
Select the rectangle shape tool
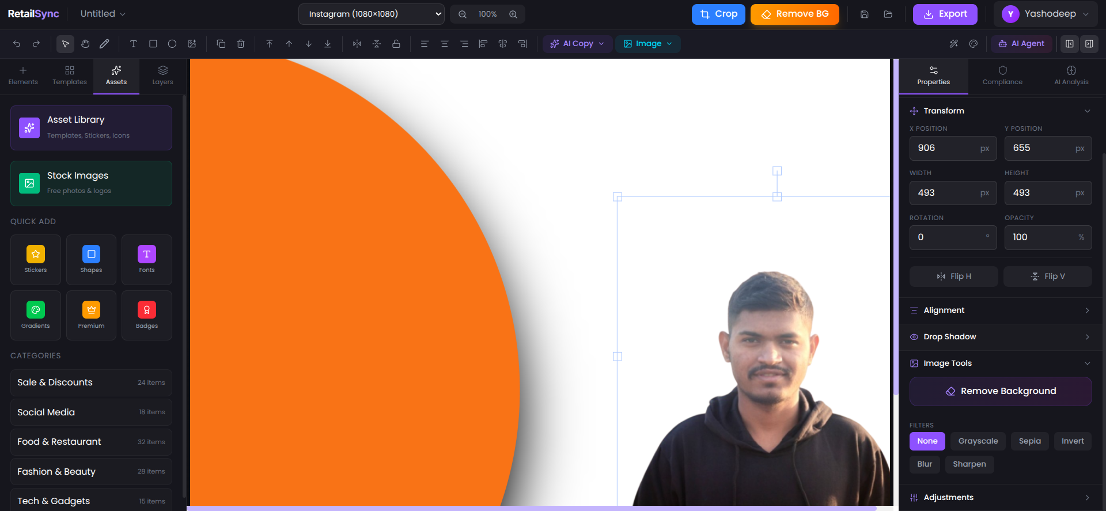coord(153,44)
